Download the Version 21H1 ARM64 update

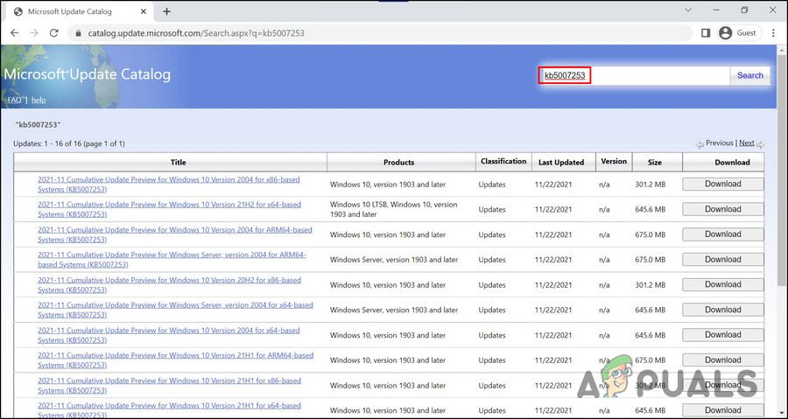[x=722, y=360]
